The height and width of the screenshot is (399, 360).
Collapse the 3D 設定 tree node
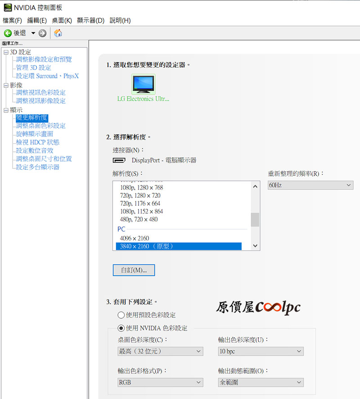coord(6,52)
